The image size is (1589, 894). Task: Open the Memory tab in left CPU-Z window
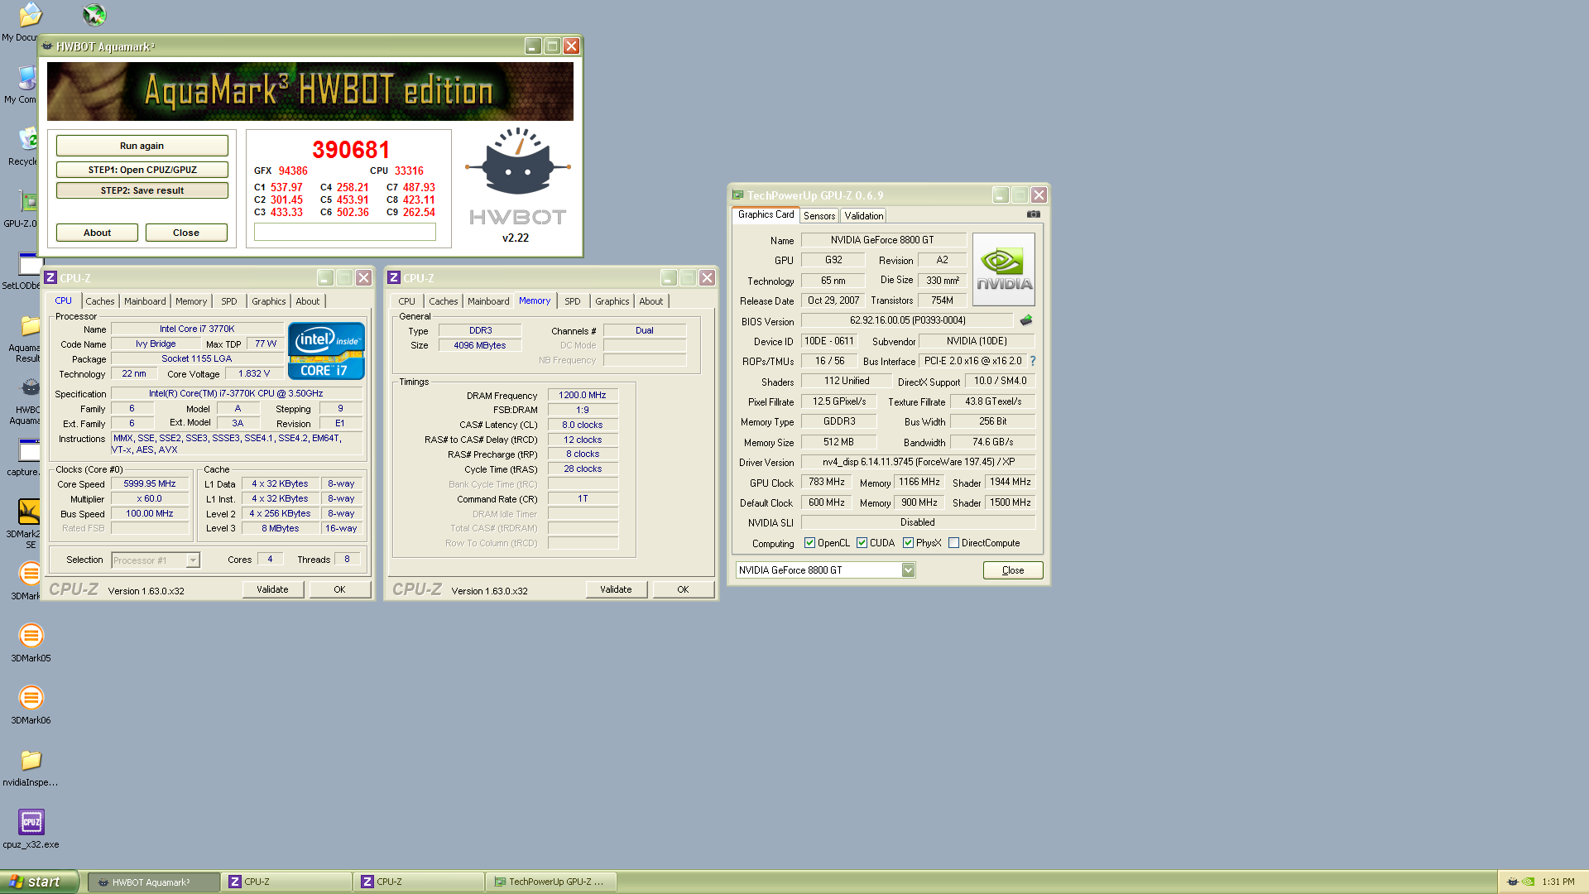pos(191,301)
